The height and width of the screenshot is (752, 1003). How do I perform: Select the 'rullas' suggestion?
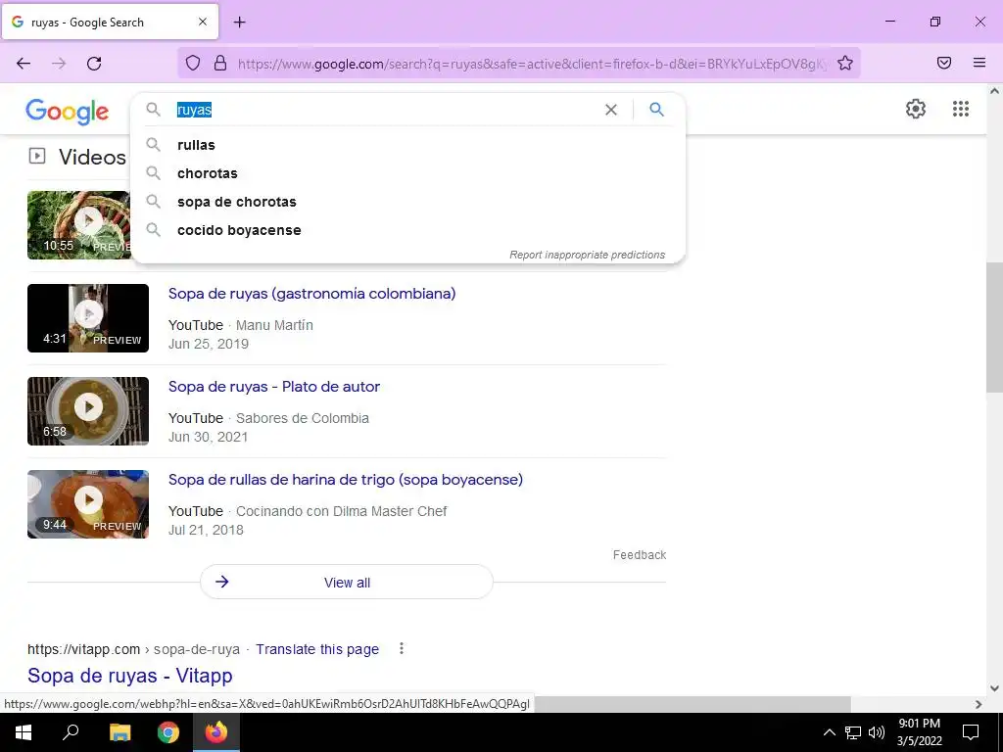tap(407, 145)
